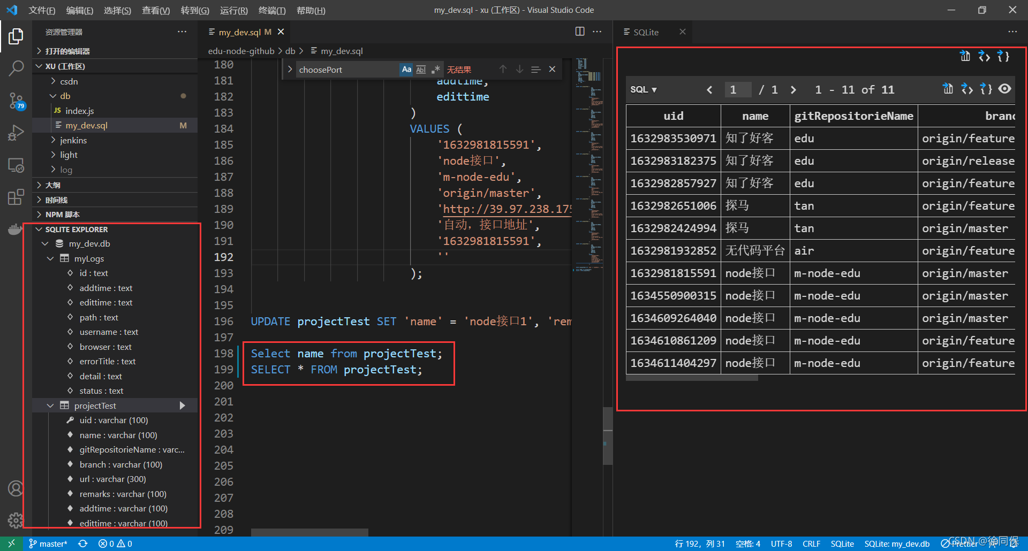This screenshot has width=1028, height=551.
Task: Expand the jenkins folder
Action: [x=53, y=140]
